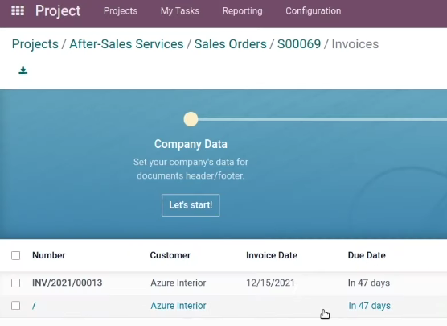Click the download export icon
The image size is (447, 326).
click(x=23, y=70)
